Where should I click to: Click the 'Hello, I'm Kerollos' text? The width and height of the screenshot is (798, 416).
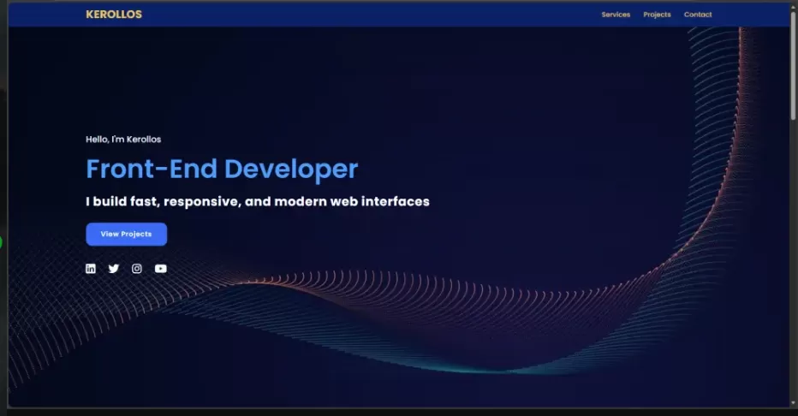pos(123,140)
